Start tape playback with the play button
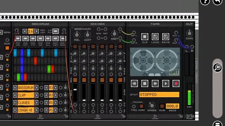 pyautogui.click(x=166, y=83)
